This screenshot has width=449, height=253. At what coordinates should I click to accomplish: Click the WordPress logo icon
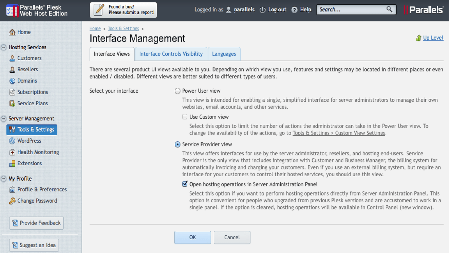click(12, 141)
